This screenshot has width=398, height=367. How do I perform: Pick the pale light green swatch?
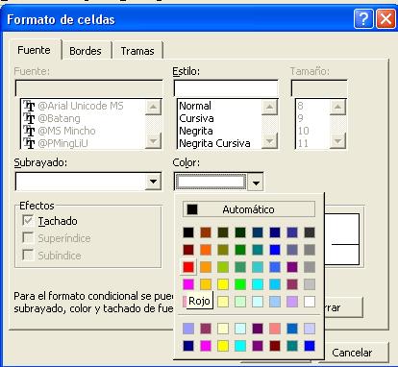240,302
